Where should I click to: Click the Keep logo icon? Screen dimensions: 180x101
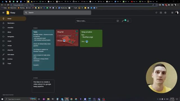click(8, 13)
